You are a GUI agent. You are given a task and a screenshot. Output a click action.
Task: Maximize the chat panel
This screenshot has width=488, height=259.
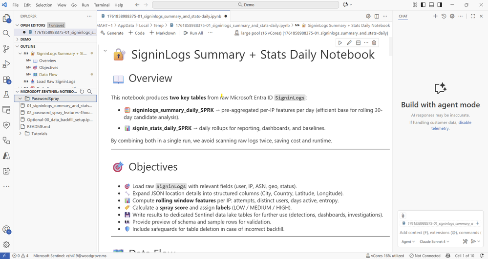[x=473, y=16]
